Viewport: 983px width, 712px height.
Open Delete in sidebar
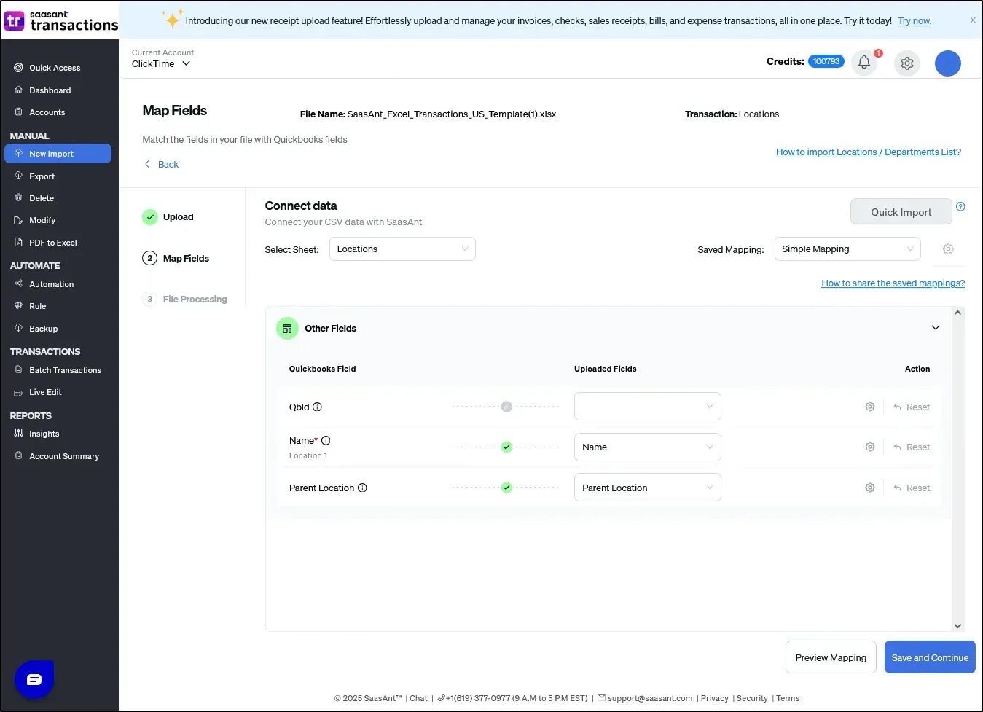42,198
